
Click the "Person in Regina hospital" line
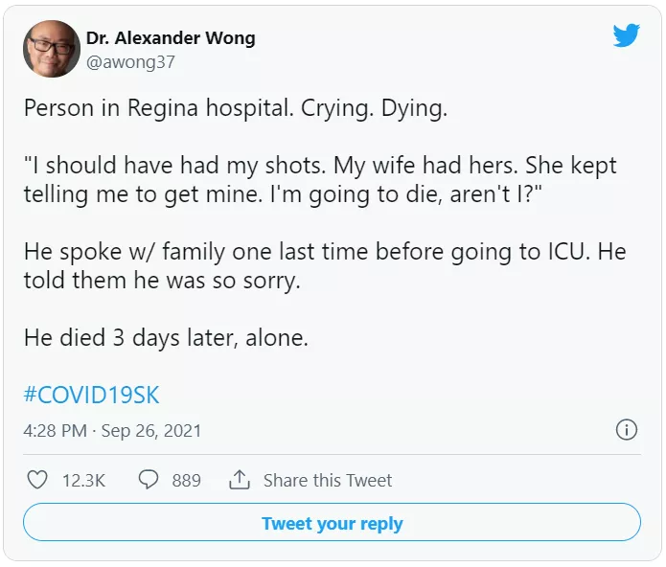click(x=235, y=108)
